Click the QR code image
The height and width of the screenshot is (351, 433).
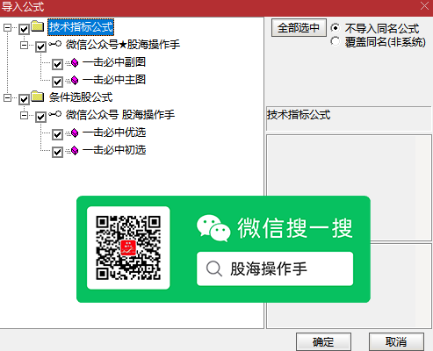coord(128,247)
